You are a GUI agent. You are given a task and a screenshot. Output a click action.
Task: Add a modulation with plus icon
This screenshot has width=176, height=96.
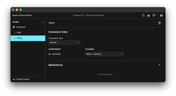click(x=159, y=65)
